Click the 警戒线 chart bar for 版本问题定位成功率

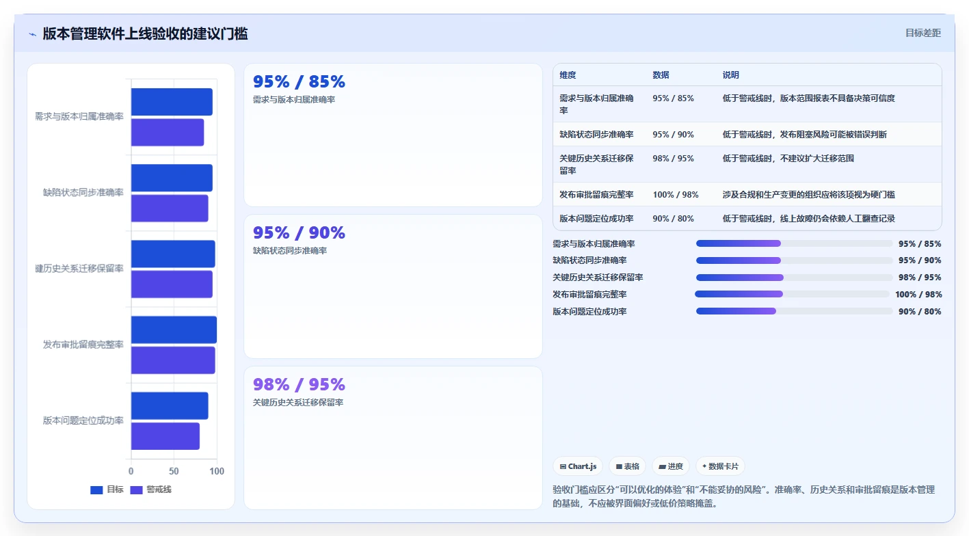(x=165, y=436)
